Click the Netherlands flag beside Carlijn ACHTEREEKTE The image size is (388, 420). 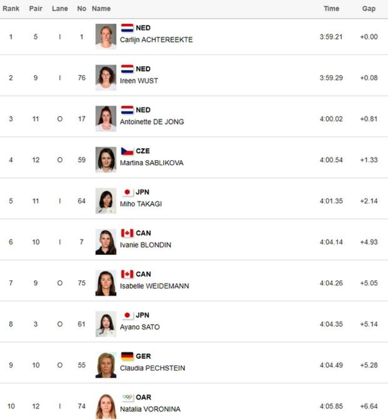pyautogui.click(x=127, y=28)
